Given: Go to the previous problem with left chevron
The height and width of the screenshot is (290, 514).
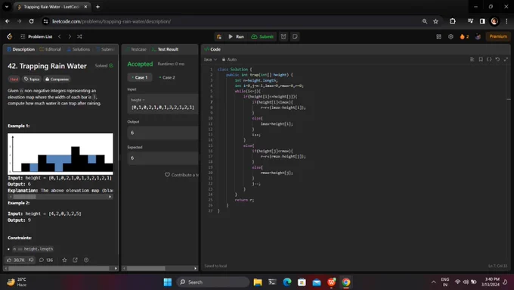Looking at the screenshot, I should click(x=59, y=36).
